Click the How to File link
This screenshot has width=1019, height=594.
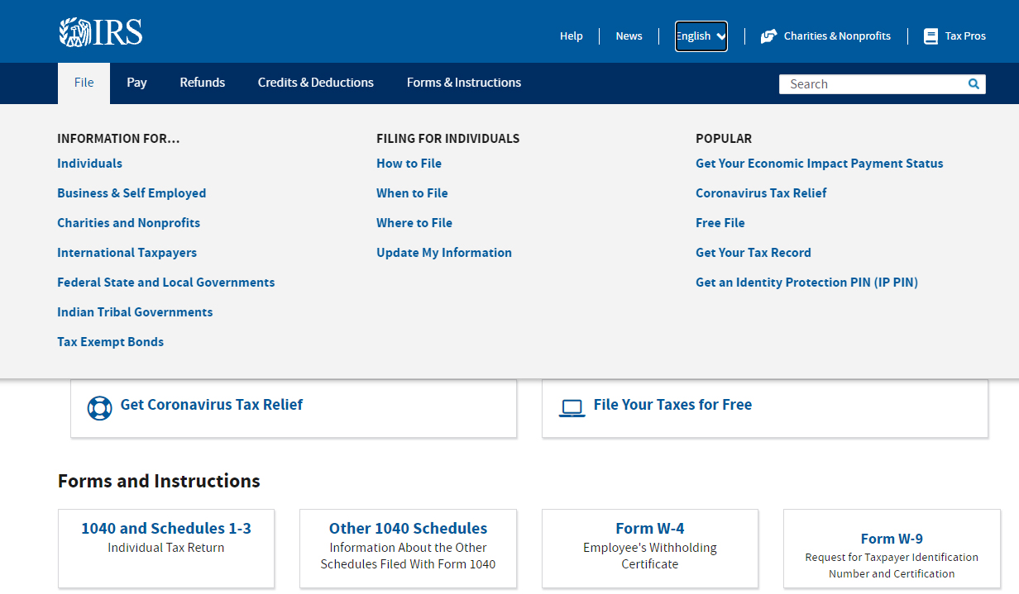click(409, 164)
